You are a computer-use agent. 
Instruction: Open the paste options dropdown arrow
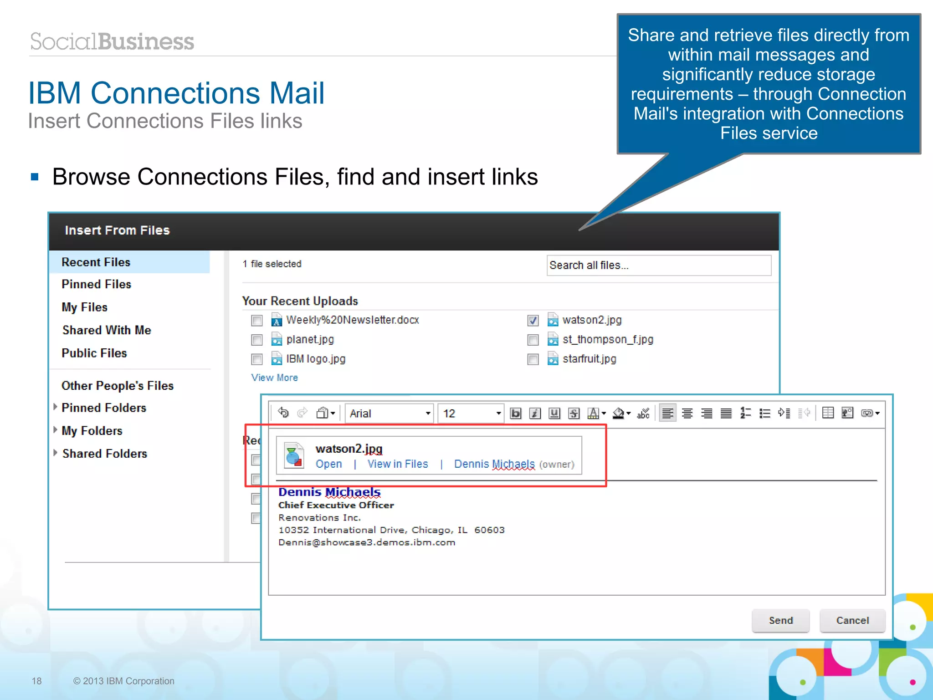click(333, 414)
